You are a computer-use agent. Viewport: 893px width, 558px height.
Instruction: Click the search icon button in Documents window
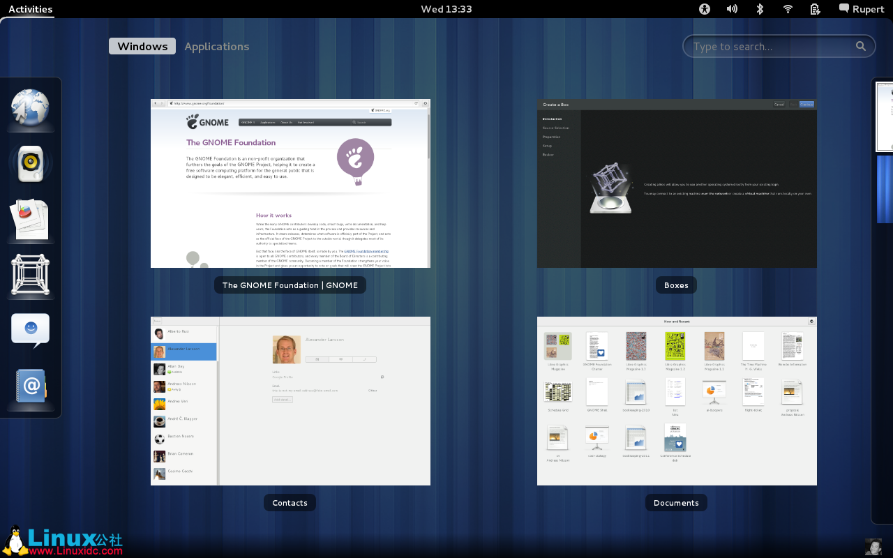(811, 322)
